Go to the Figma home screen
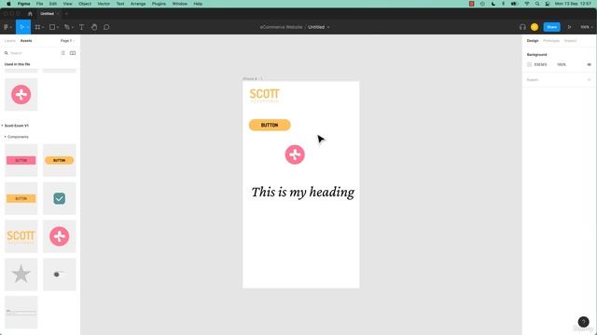 (x=30, y=14)
